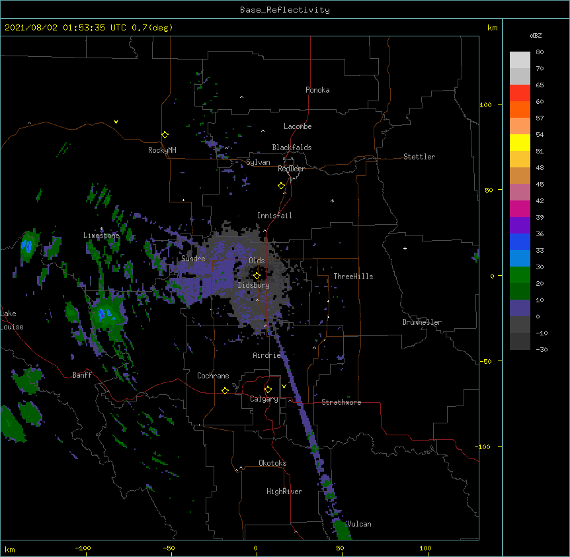Click the Ponoka city label

[317, 90]
